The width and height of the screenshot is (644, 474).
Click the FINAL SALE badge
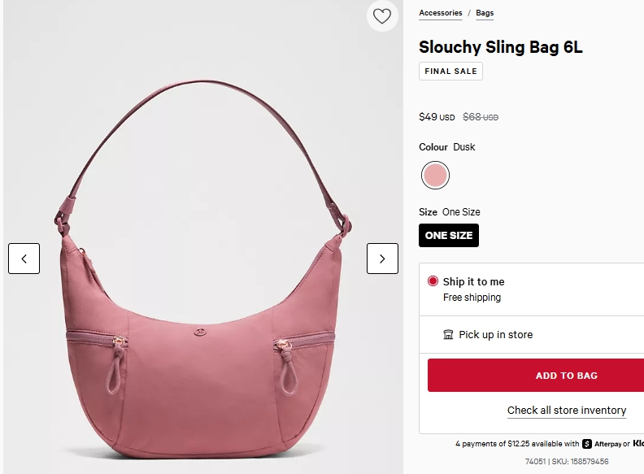[x=451, y=72]
